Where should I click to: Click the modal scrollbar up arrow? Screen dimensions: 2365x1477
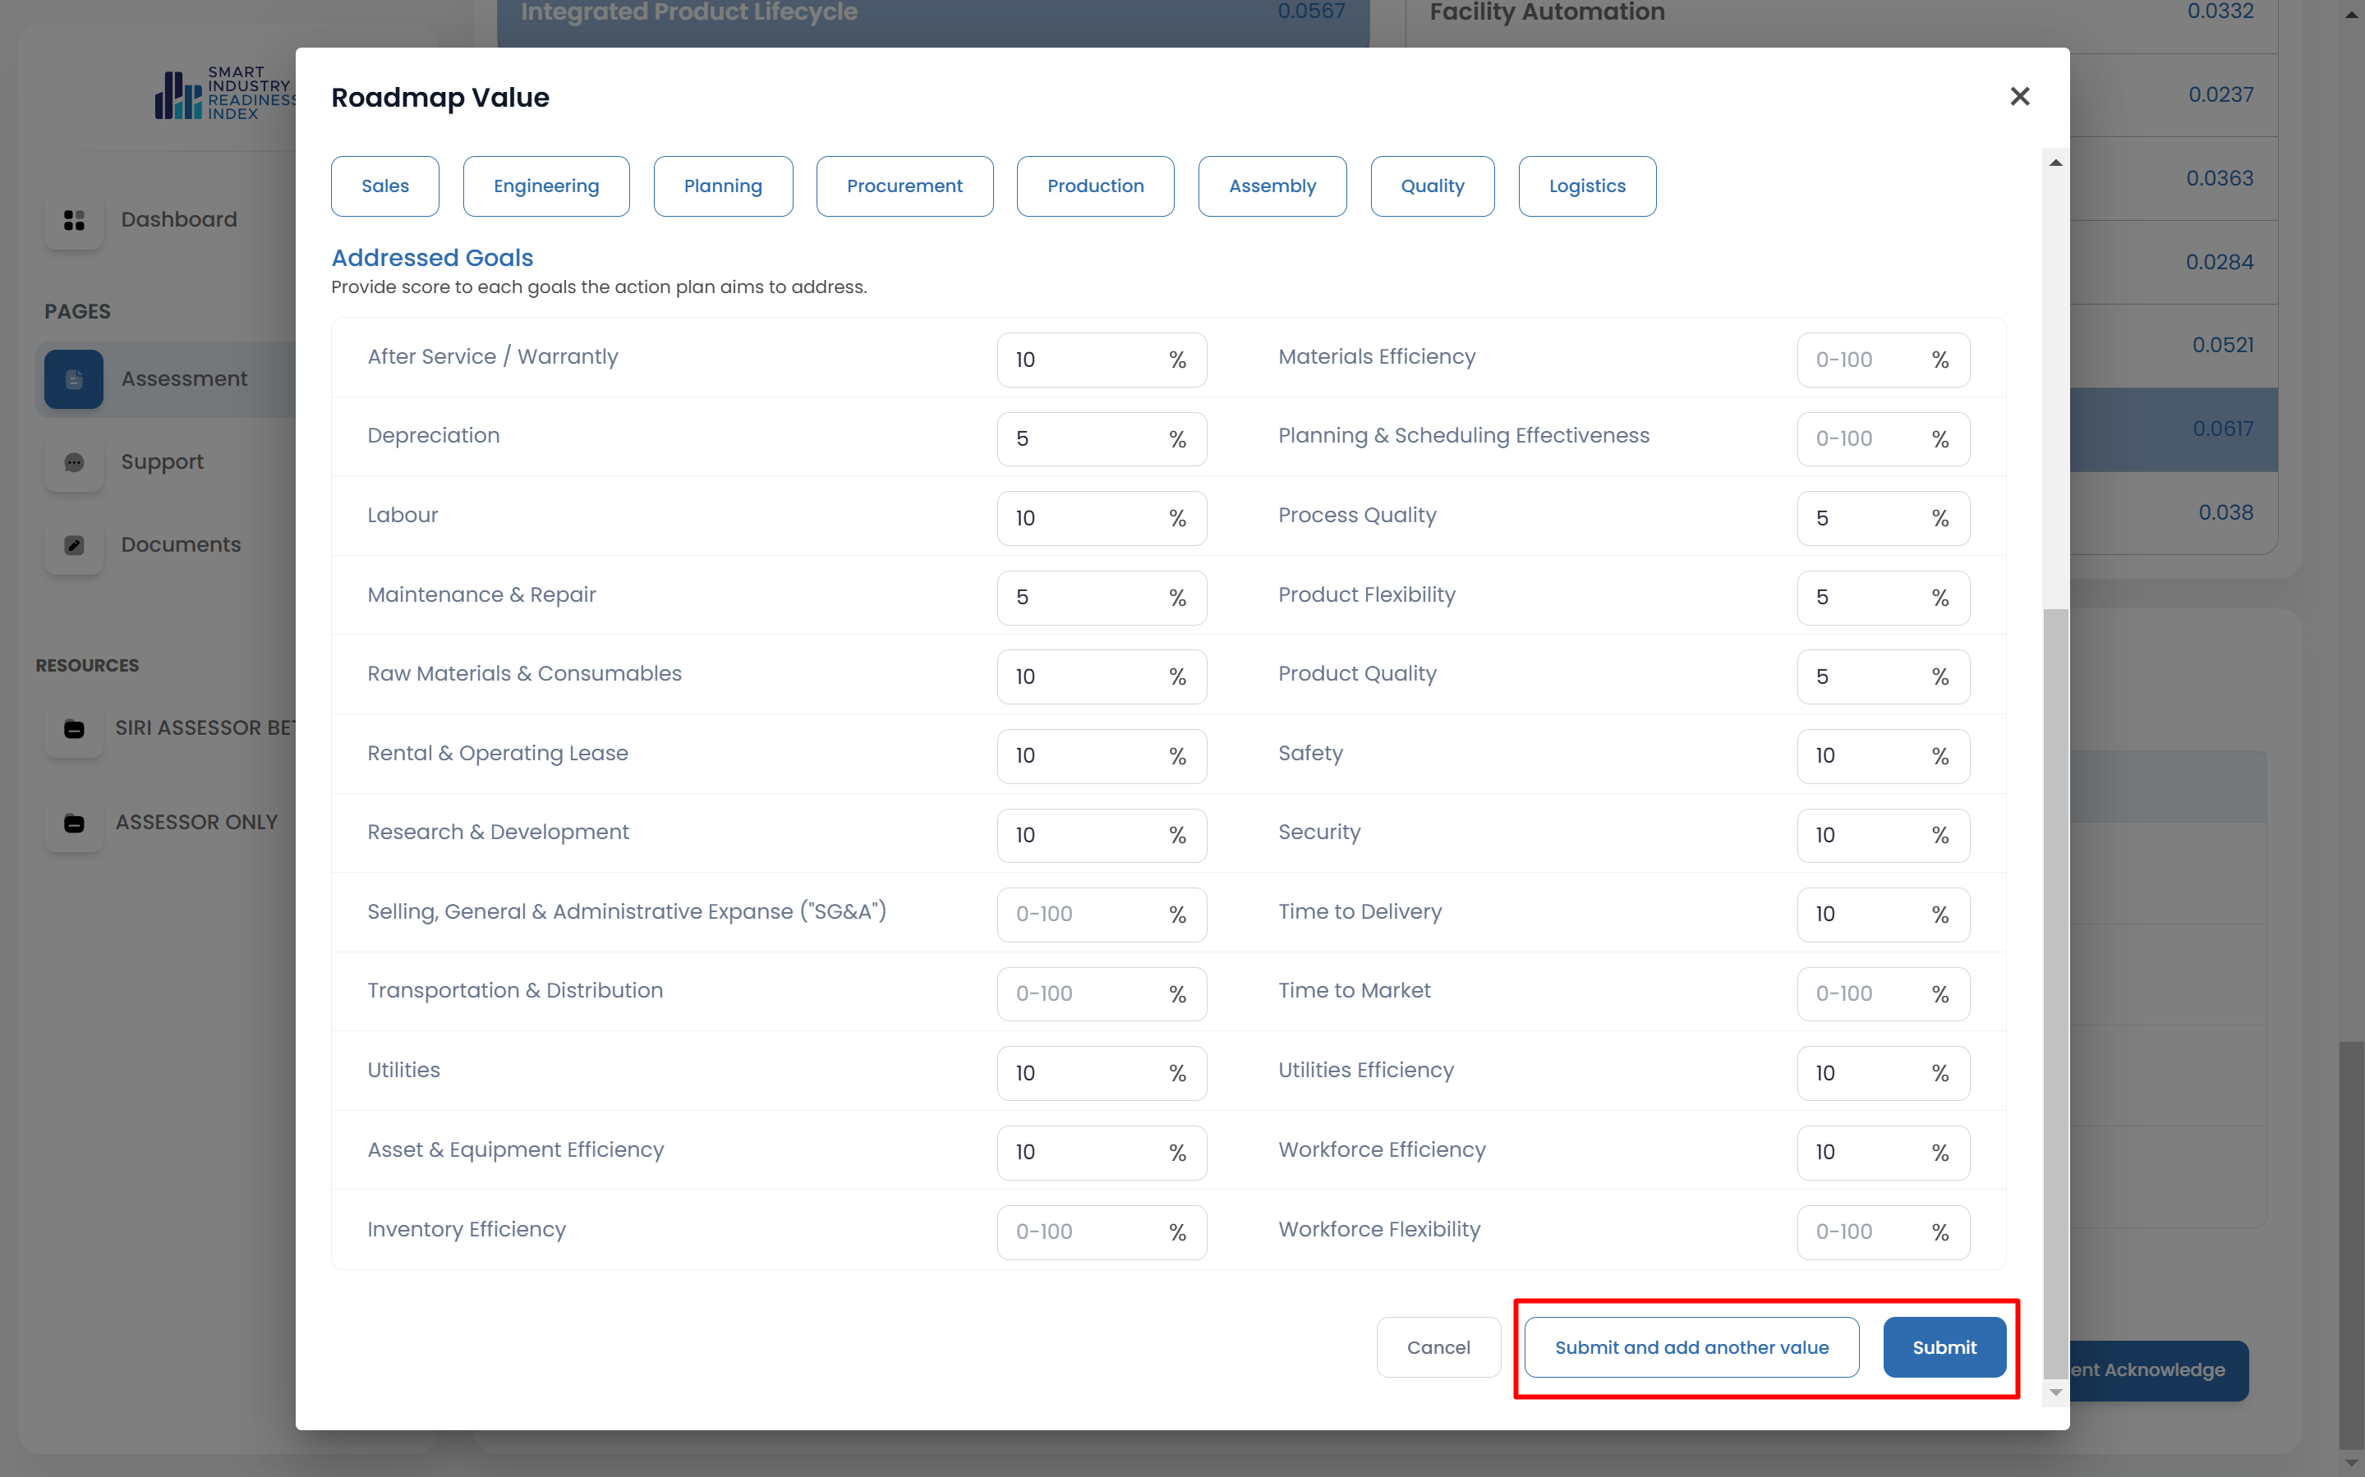2055,163
